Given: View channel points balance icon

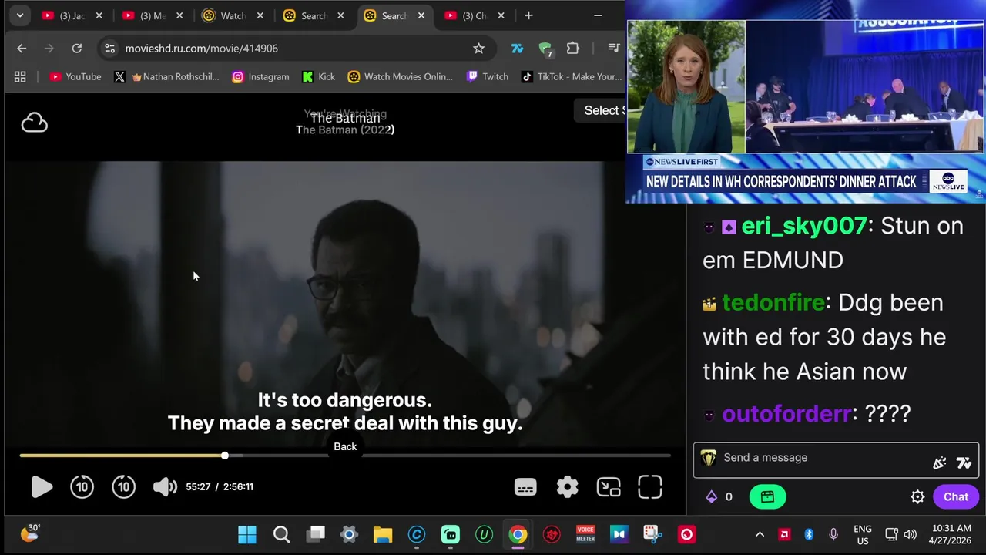Looking at the screenshot, I should [x=712, y=497].
